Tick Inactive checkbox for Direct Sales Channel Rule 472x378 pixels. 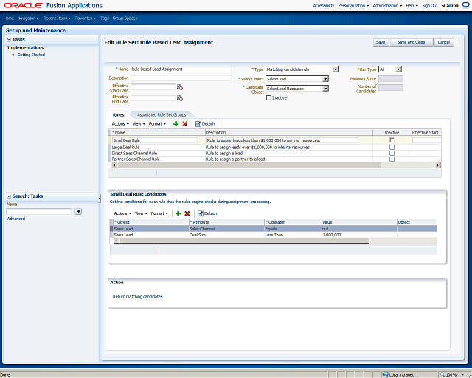392,153
